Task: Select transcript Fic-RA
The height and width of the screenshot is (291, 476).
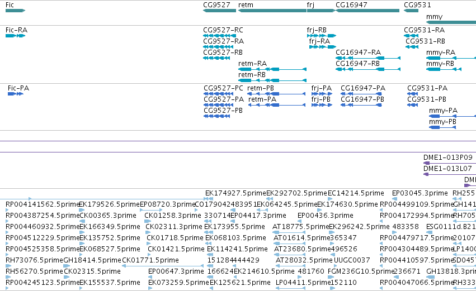Action: (16, 30)
